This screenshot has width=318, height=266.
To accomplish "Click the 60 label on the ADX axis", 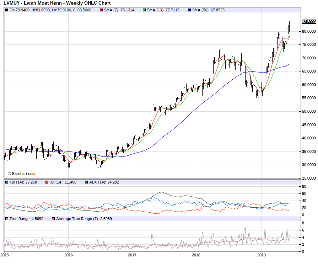I will [x=304, y=193].
